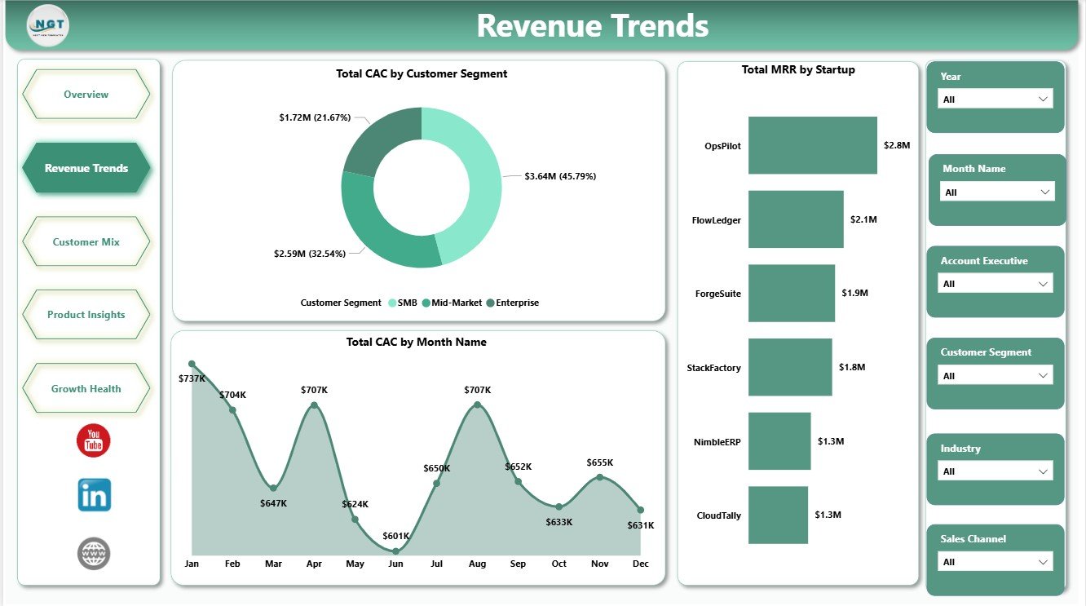Click the Jan data point marker
The width and height of the screenshot is (1086, 606).
(192, 364)
